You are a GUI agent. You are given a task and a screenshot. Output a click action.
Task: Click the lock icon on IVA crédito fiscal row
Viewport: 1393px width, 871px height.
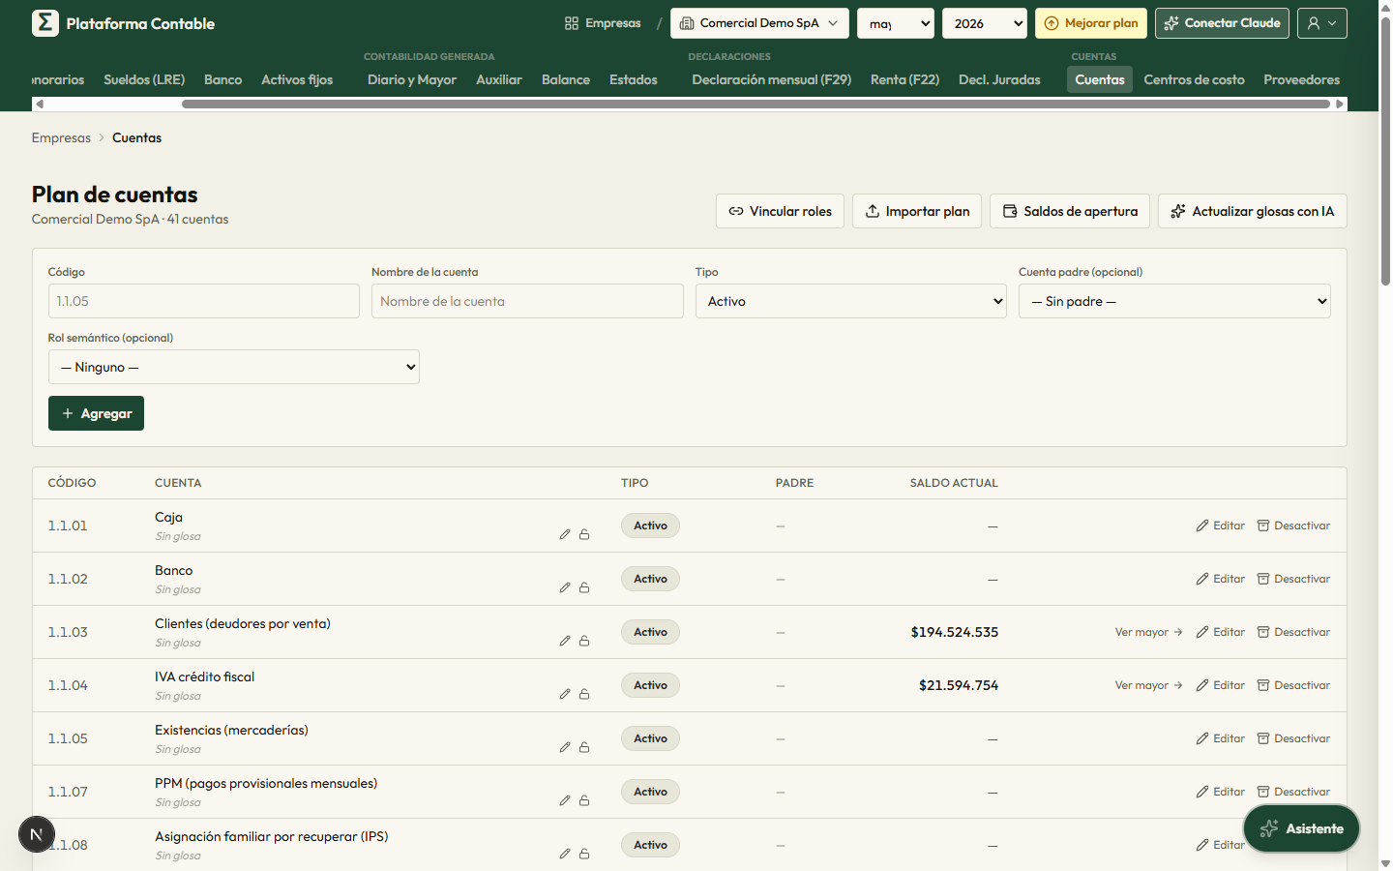click(x=584, y=694)
